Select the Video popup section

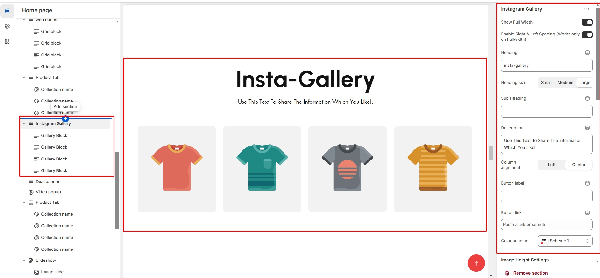tap(48, 192)
